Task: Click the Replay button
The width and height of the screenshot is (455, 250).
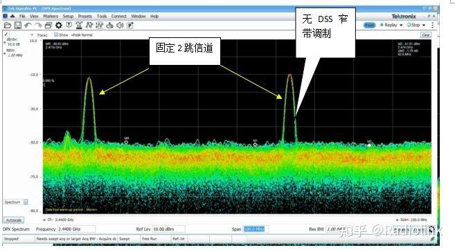Action: [389, 25]
